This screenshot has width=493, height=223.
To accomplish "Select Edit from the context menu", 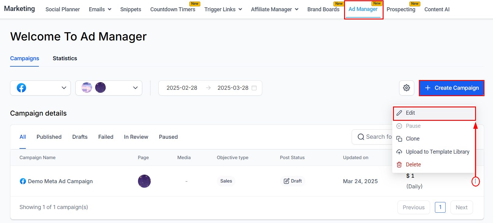I will click(410, 113).
